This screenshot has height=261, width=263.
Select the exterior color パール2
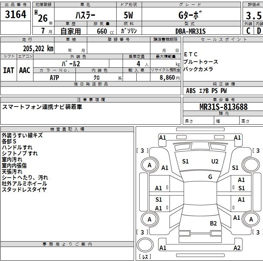pos(71,64)
